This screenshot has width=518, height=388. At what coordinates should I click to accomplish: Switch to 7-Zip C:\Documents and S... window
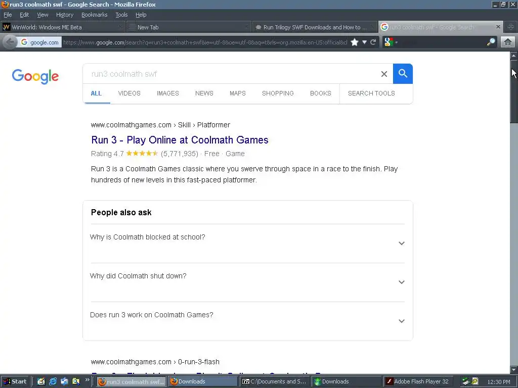274,381
